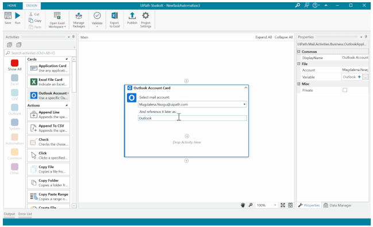Open the Validate dropdown

pyautogui.click(x=97, y=20)
